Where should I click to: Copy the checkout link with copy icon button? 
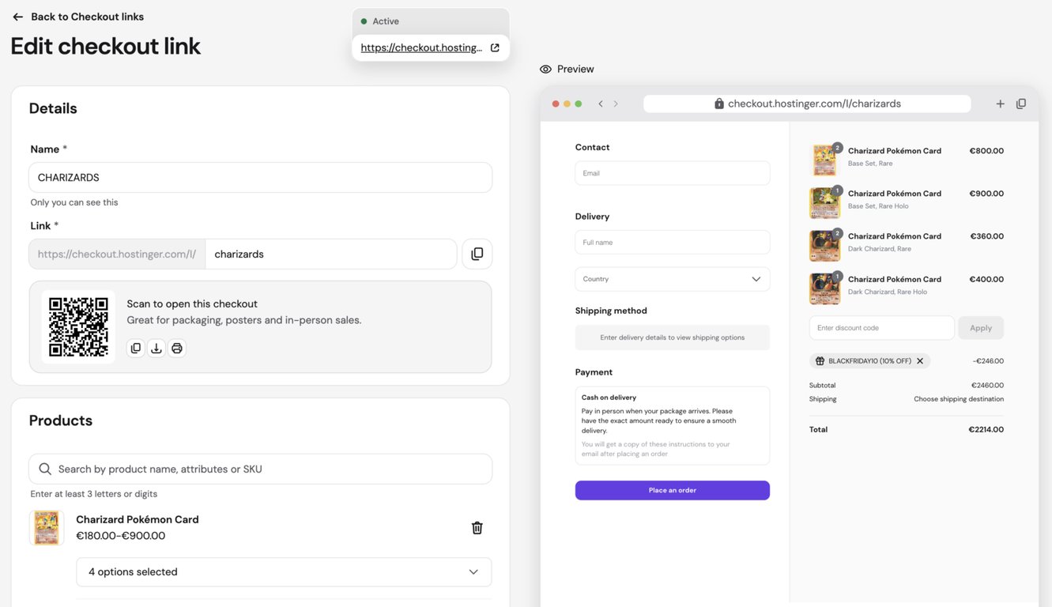[x=477, y=254]
